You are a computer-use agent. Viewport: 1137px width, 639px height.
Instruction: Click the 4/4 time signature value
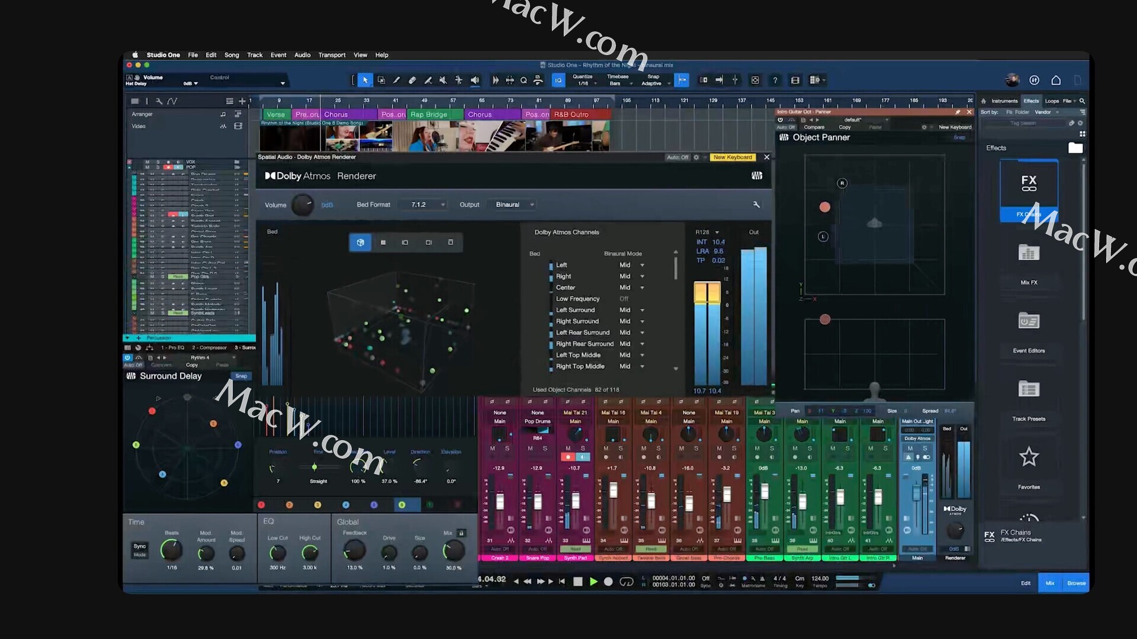[780, 579]
